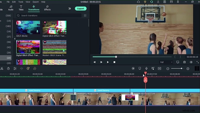Click the audio waveform tool
Image resolution: width=200 pixels, height=113 pixels.
click(x=21, y=69)
